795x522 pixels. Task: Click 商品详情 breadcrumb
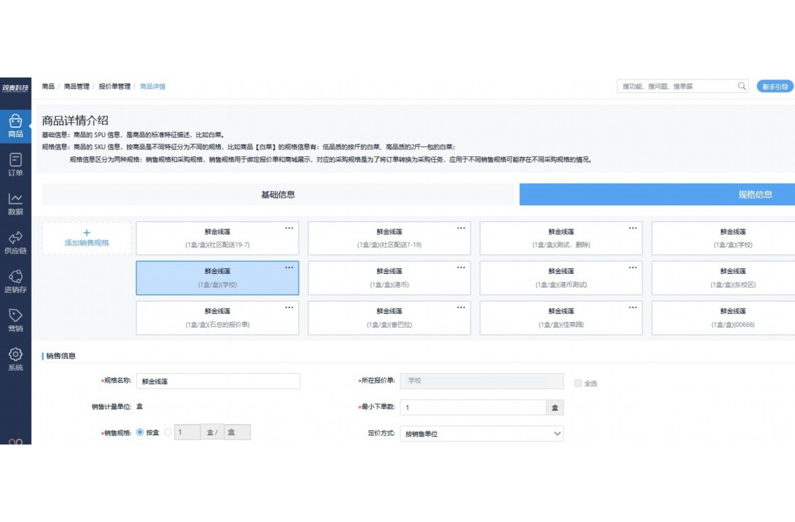tap(152, 86)
